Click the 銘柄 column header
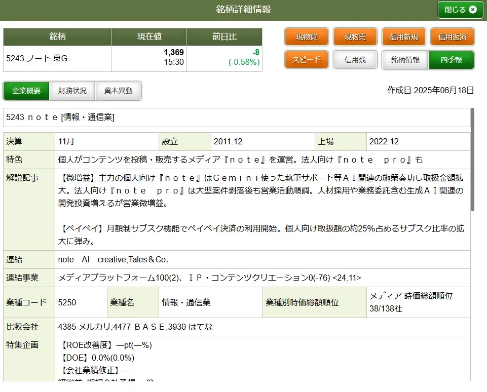The image size is (487, 392). click(57, 36)
